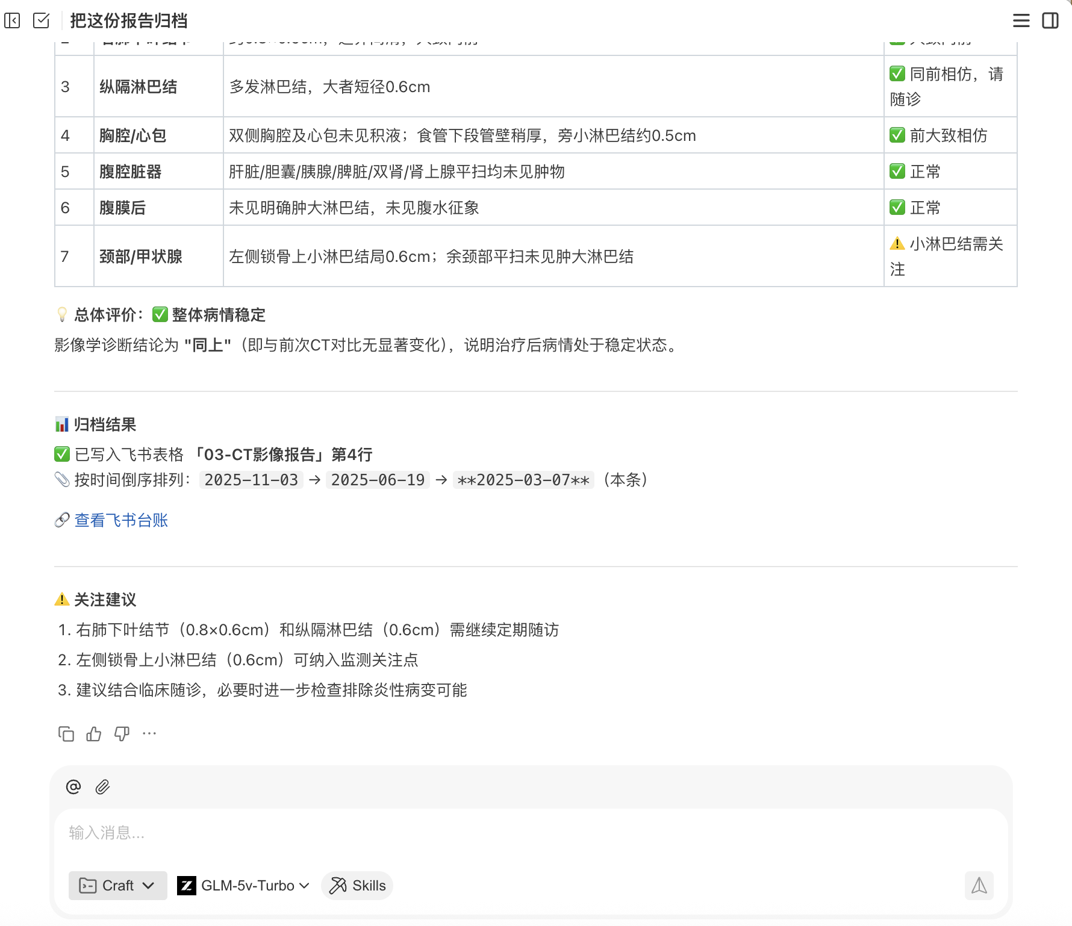Click the 关注建议 heading

[x=96, y=600]
